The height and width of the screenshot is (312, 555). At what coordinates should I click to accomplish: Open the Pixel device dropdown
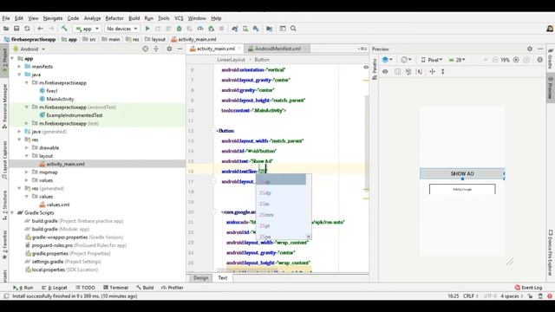tap(432, 60)
